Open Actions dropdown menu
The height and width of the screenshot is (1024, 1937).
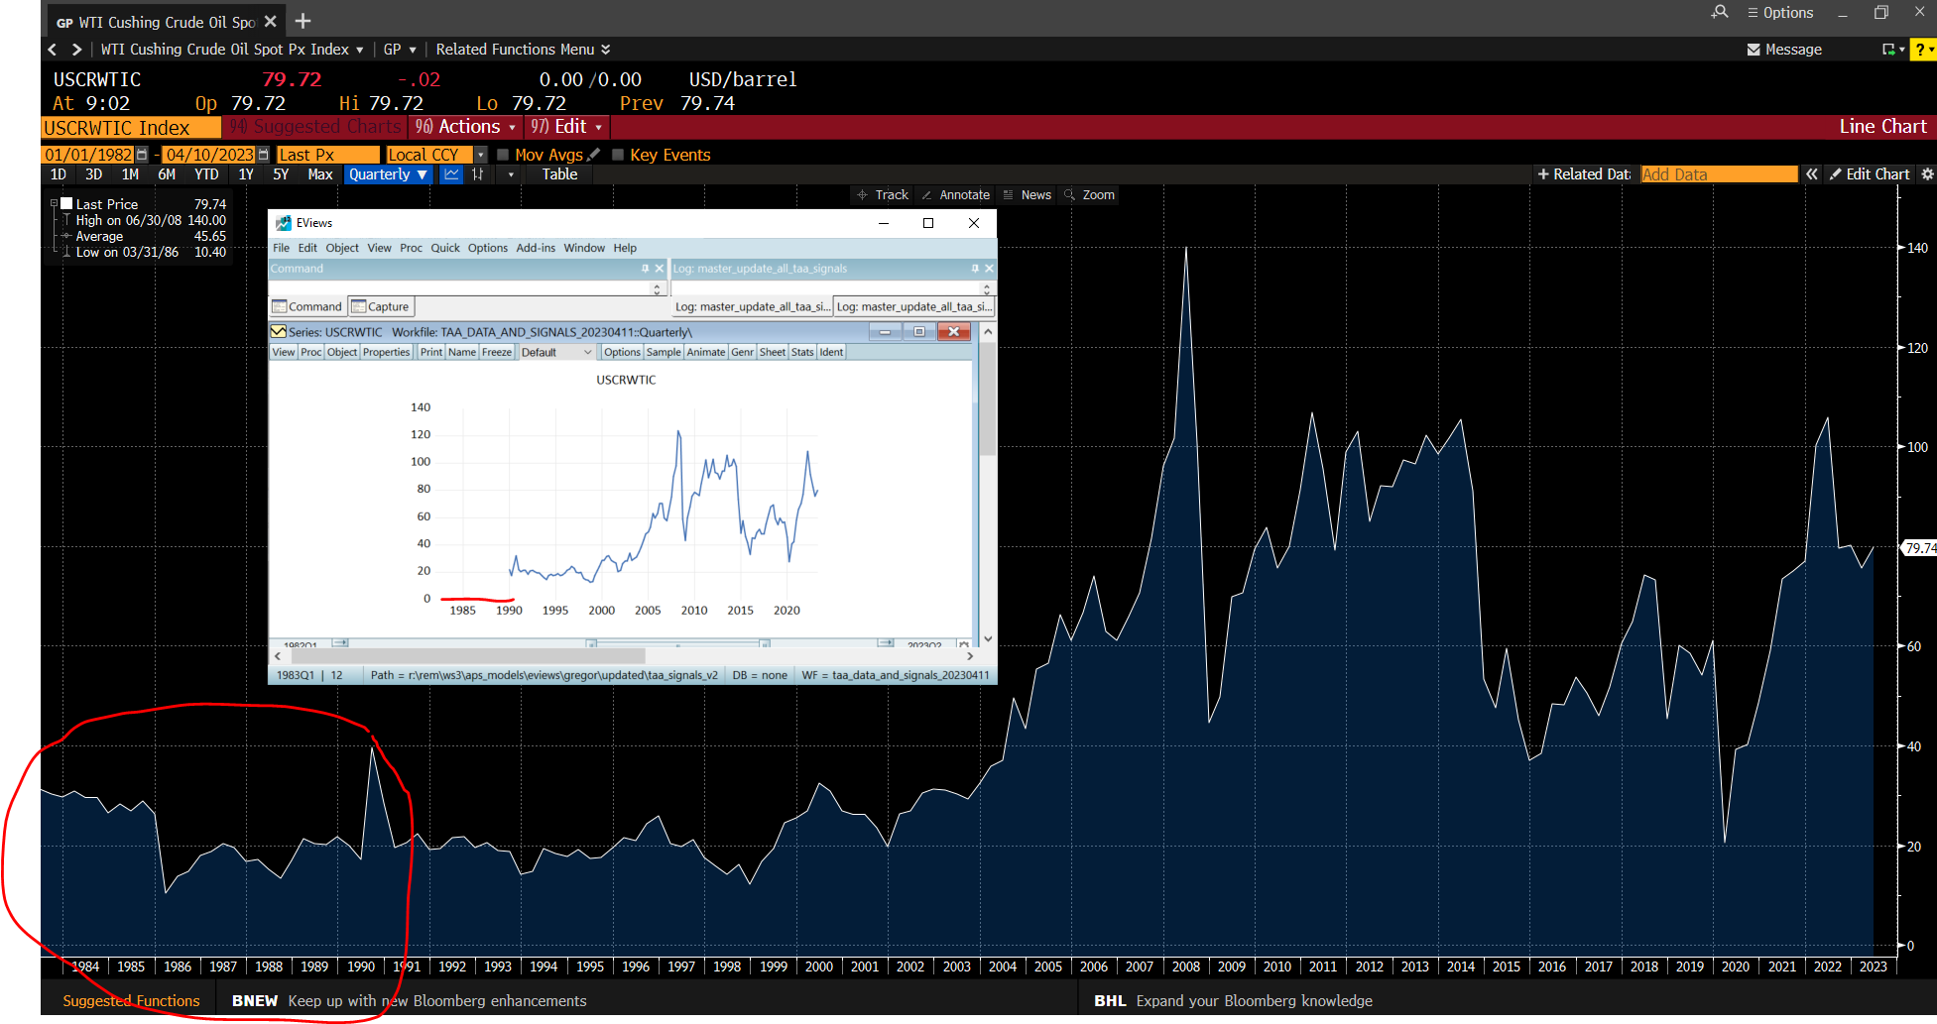pyautogui.click(x=466, y=127)
